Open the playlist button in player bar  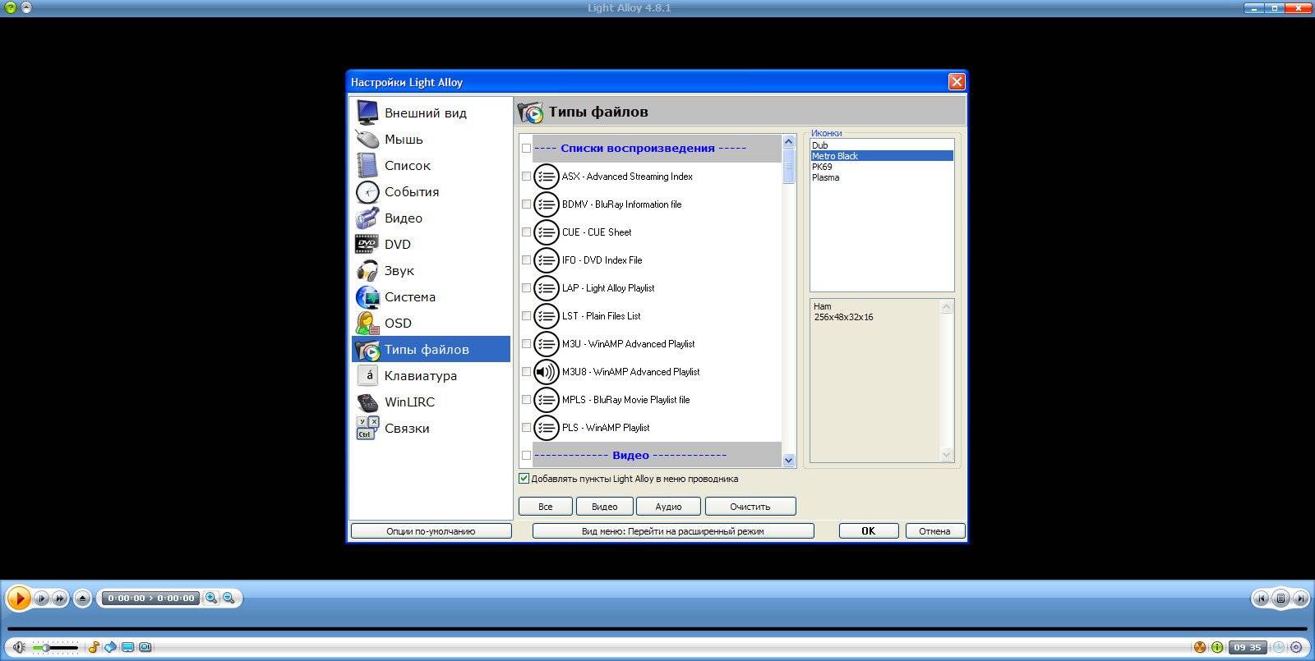pos(1280,599)
